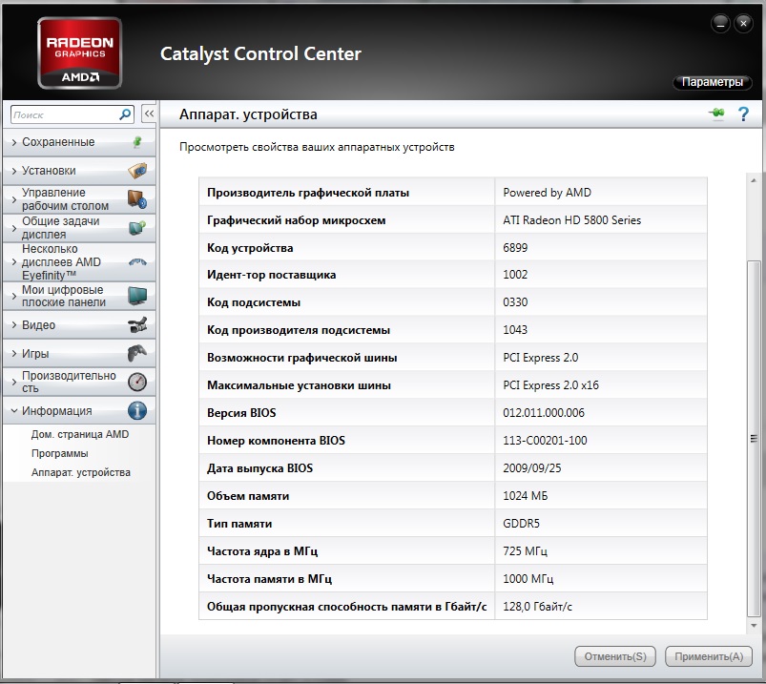This screenshot has height=684, width=766.
Task: Click the Performance gauge icon
Action: [137, 382]
